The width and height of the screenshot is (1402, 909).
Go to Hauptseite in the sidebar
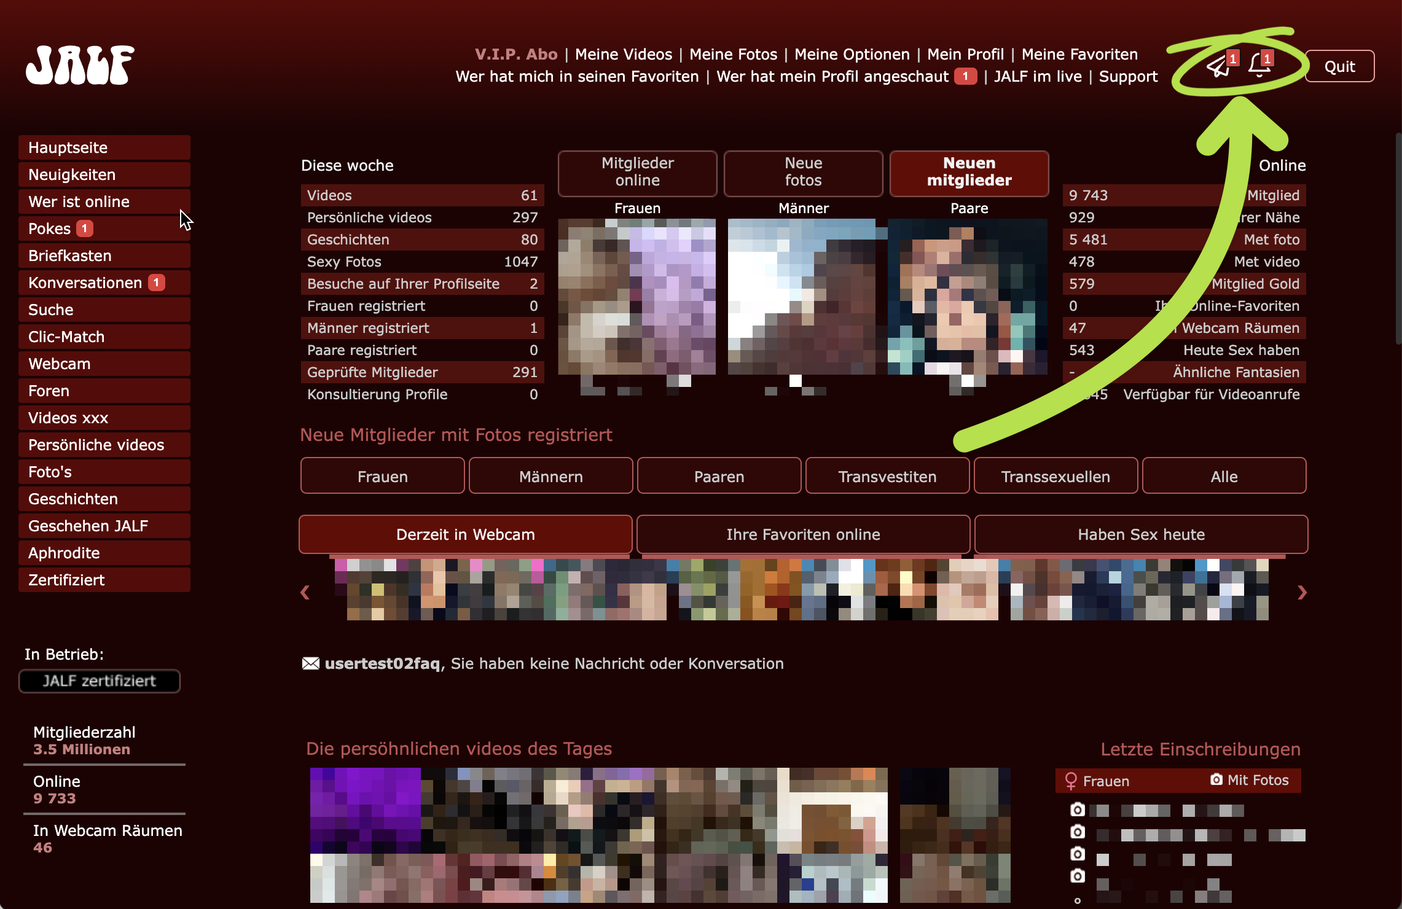[x=104, y=147]
